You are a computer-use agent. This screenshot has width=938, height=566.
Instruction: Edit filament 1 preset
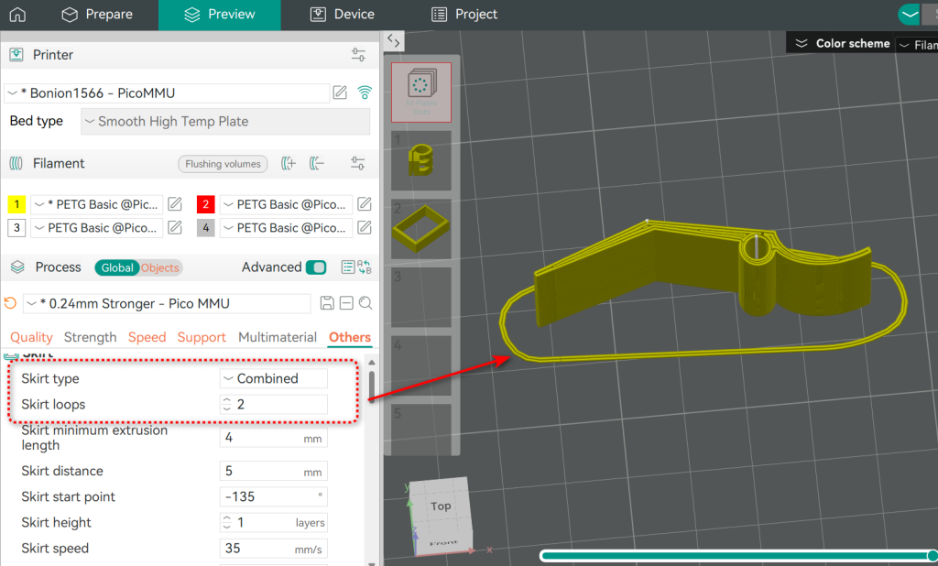tap(175, 204)
